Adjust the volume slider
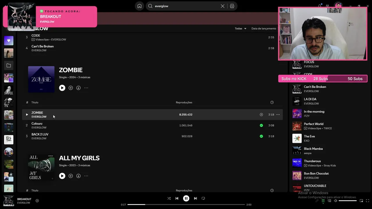This screenshot has height=209, width=372. (x=348, y=201)
